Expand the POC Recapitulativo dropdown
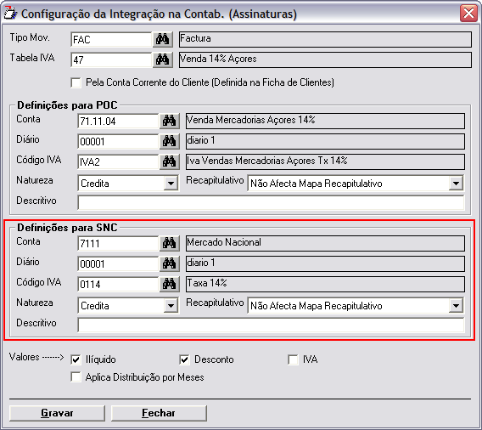Screen dimensions: 482x430 (456, 184)
